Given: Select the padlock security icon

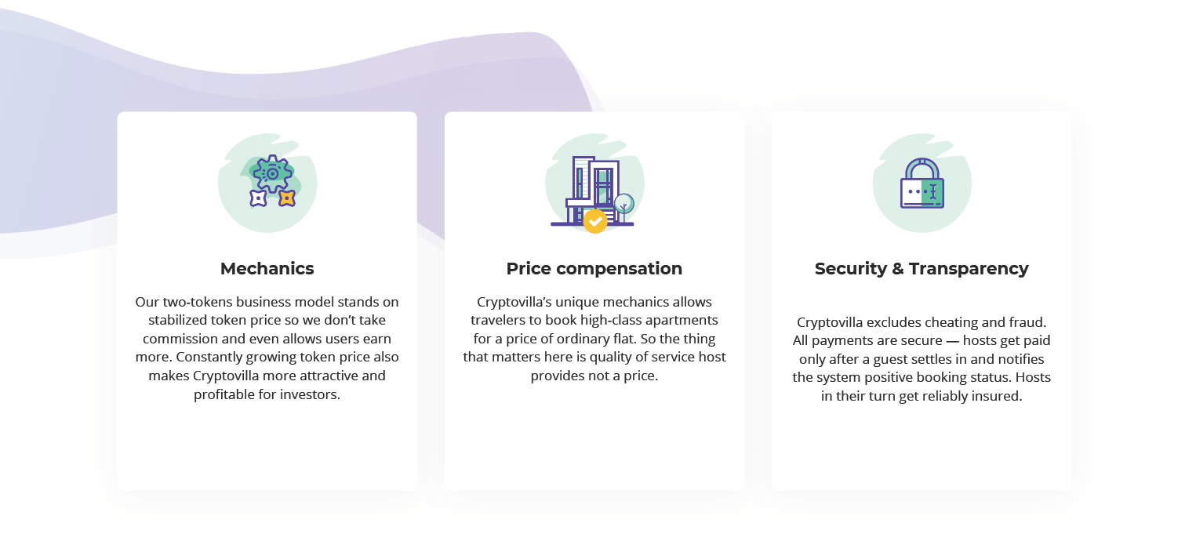Looking at the screenshot, I should click(922, 183).
